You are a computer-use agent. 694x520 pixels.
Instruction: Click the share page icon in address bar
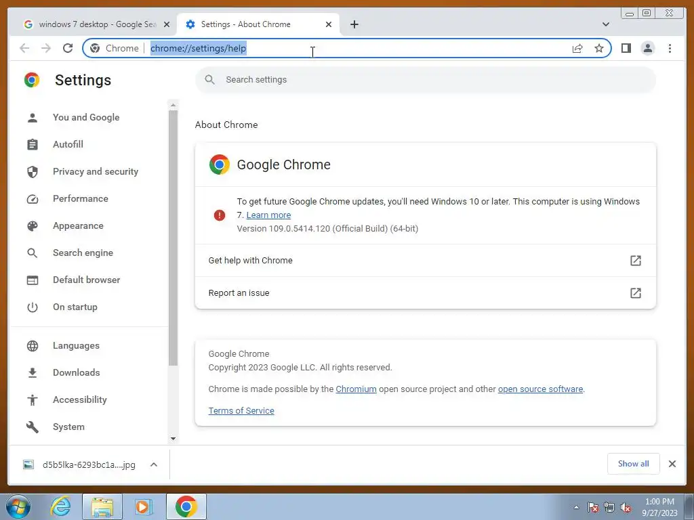[x=577, y=48]
